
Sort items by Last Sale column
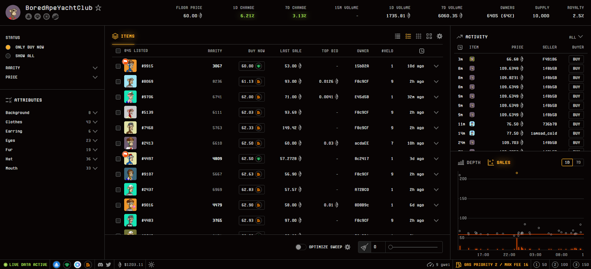(291, 51)
